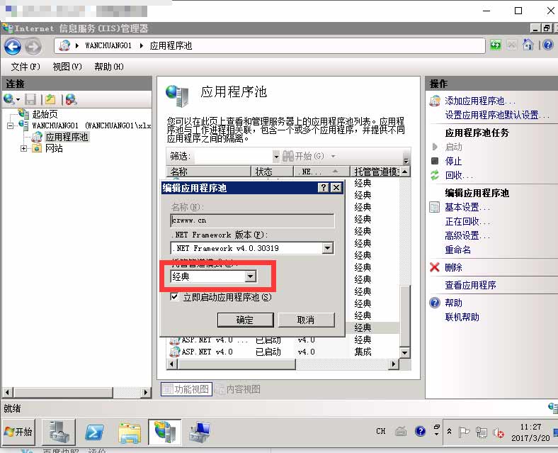The image size is (558, 453).
Task: Click the delete connection icon in Connections toolbar
Action: pos(71,99)
